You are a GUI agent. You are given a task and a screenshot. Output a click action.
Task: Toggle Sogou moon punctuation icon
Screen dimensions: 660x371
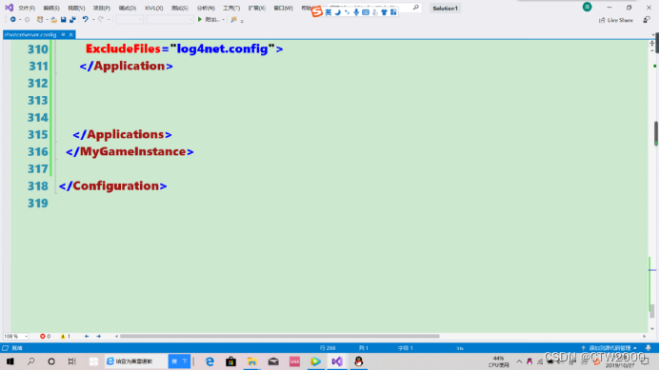[x=337, y=12]
